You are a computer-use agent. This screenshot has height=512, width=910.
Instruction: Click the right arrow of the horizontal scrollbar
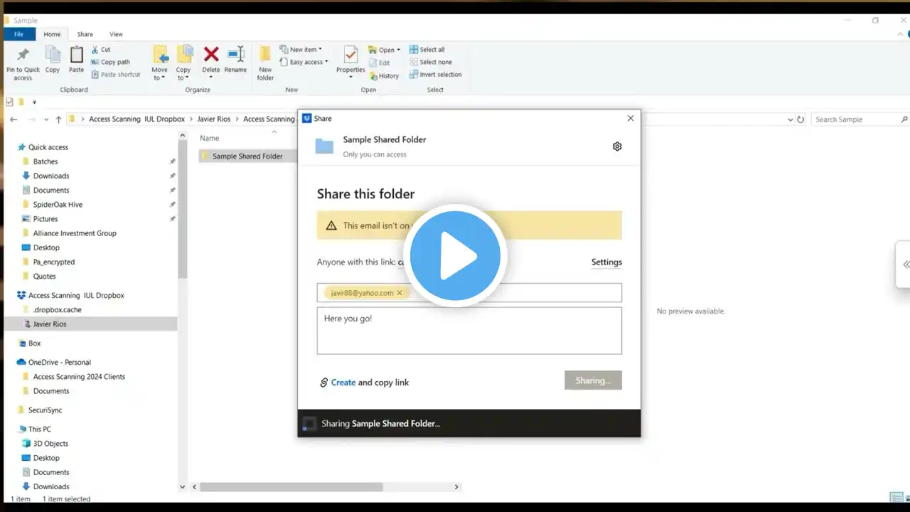(456, 487)
